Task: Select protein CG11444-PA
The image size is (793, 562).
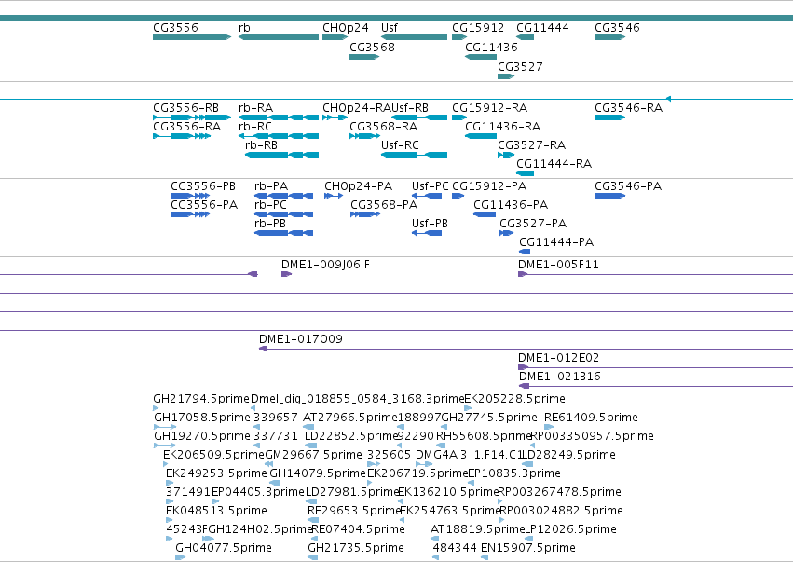Action: click(525, 253)
